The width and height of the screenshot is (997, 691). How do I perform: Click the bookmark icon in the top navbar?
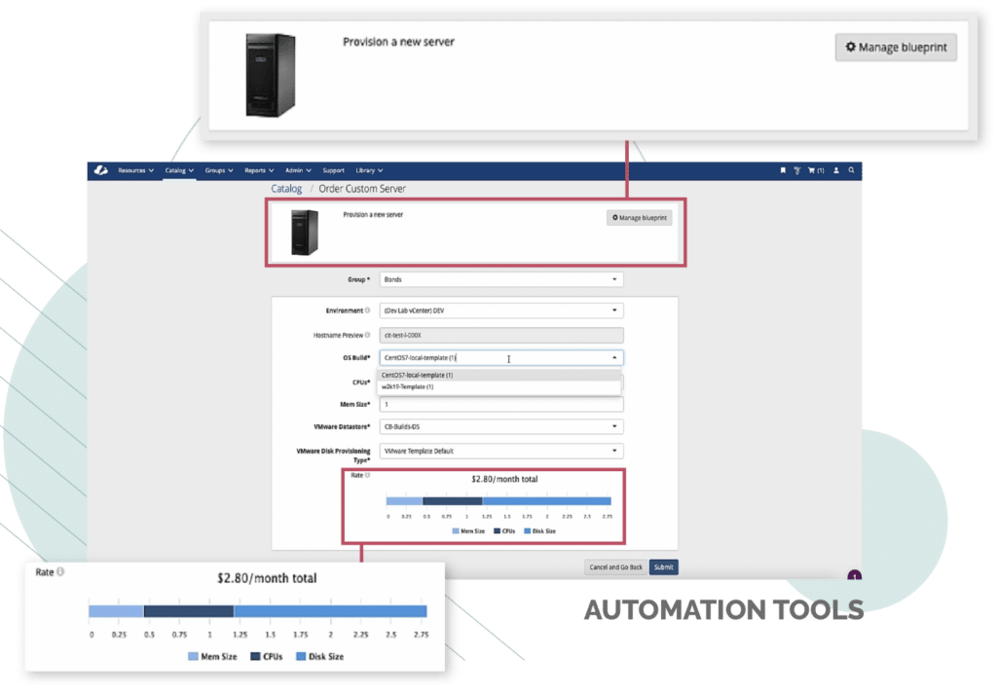coord(783,170)
